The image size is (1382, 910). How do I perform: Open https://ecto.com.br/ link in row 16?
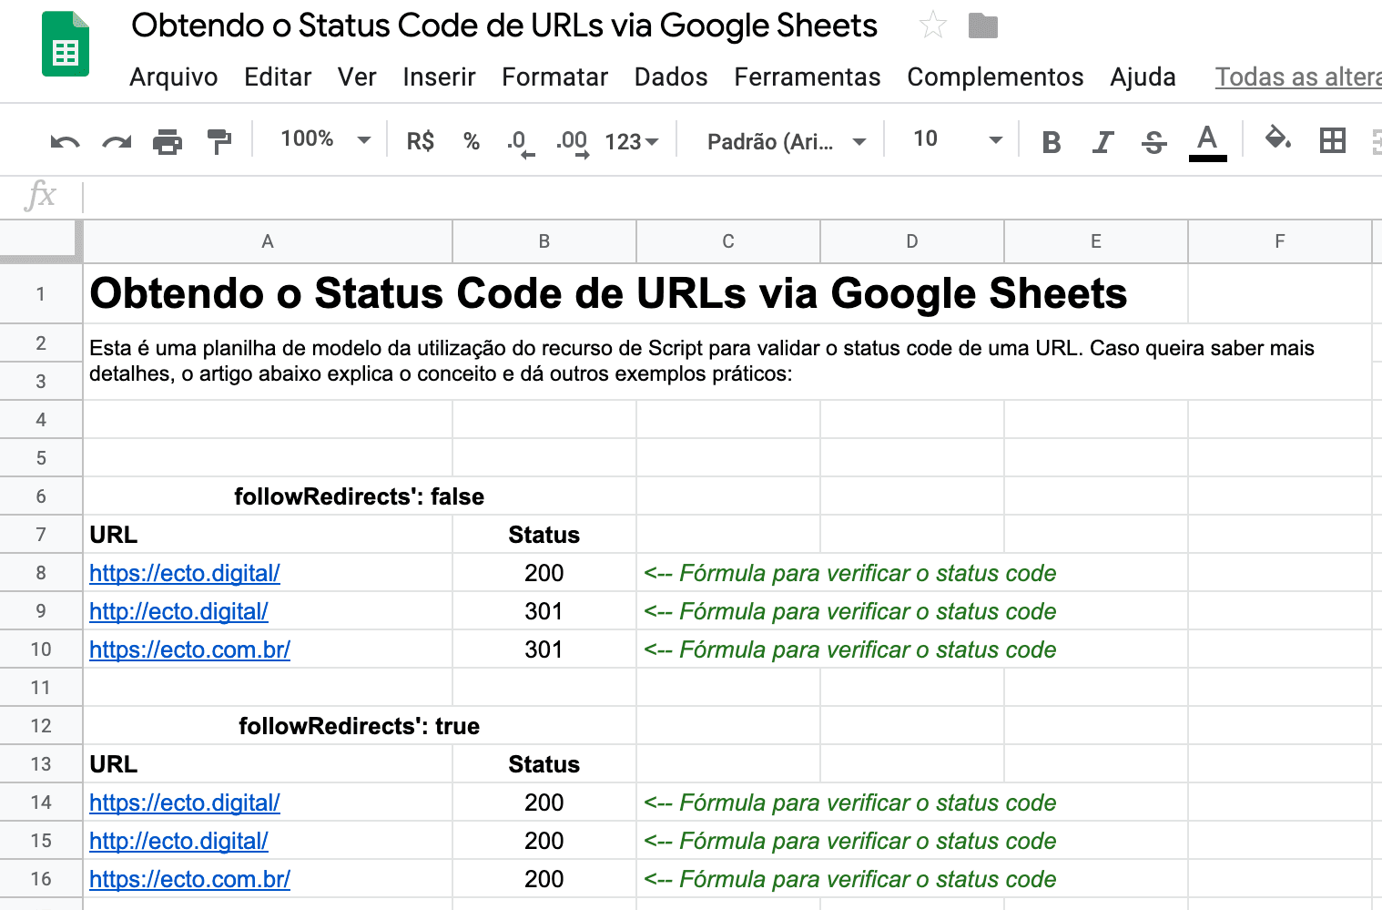[189, 879]
